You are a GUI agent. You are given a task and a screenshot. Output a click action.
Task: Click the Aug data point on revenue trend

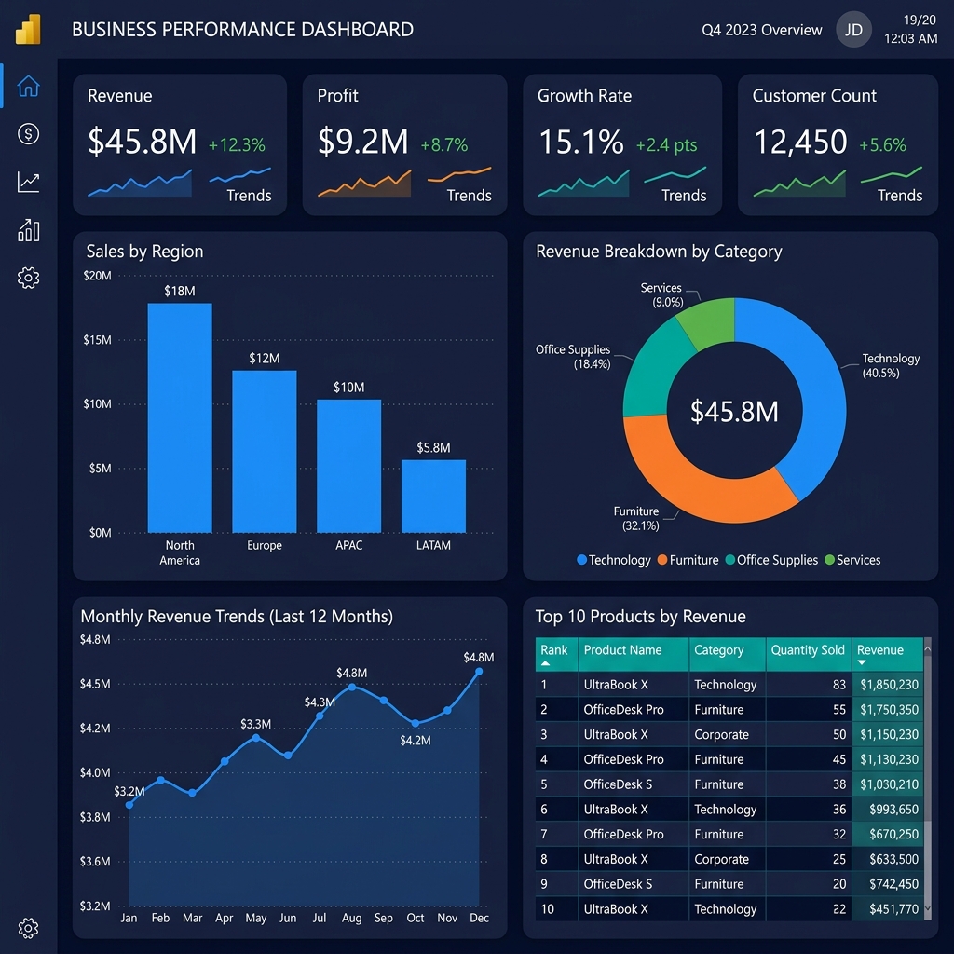tap(351, 687)
